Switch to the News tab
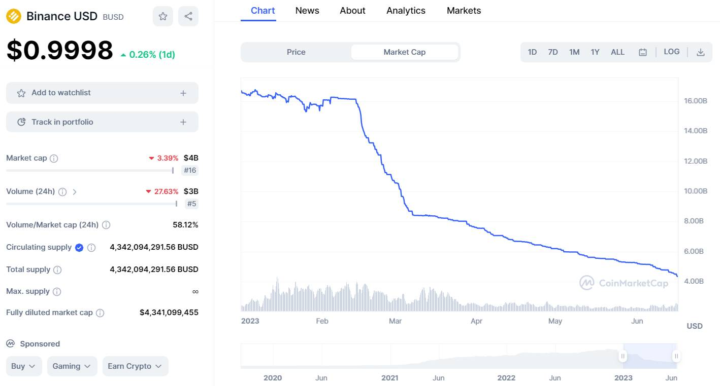This screenshot has height=386, width=720. coord(307,11)
